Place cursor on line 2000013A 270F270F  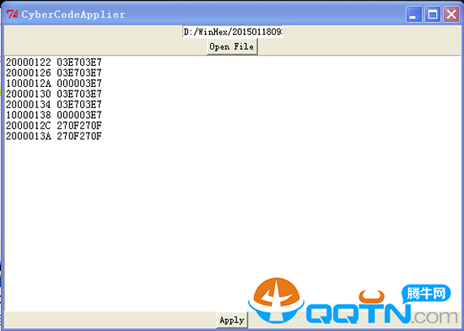54,136
